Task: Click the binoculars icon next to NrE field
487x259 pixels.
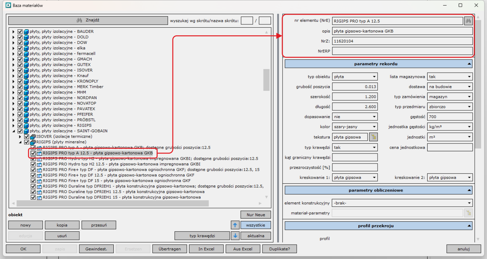Action: pyautogui.click(x=468, y=21)
